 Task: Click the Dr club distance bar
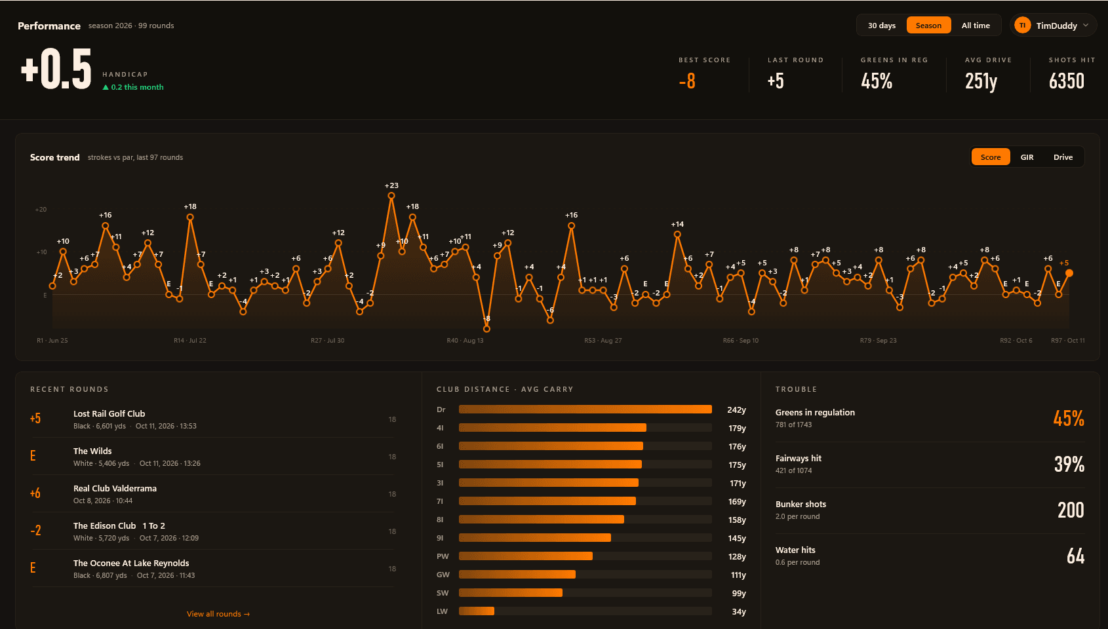click(585, 410)
